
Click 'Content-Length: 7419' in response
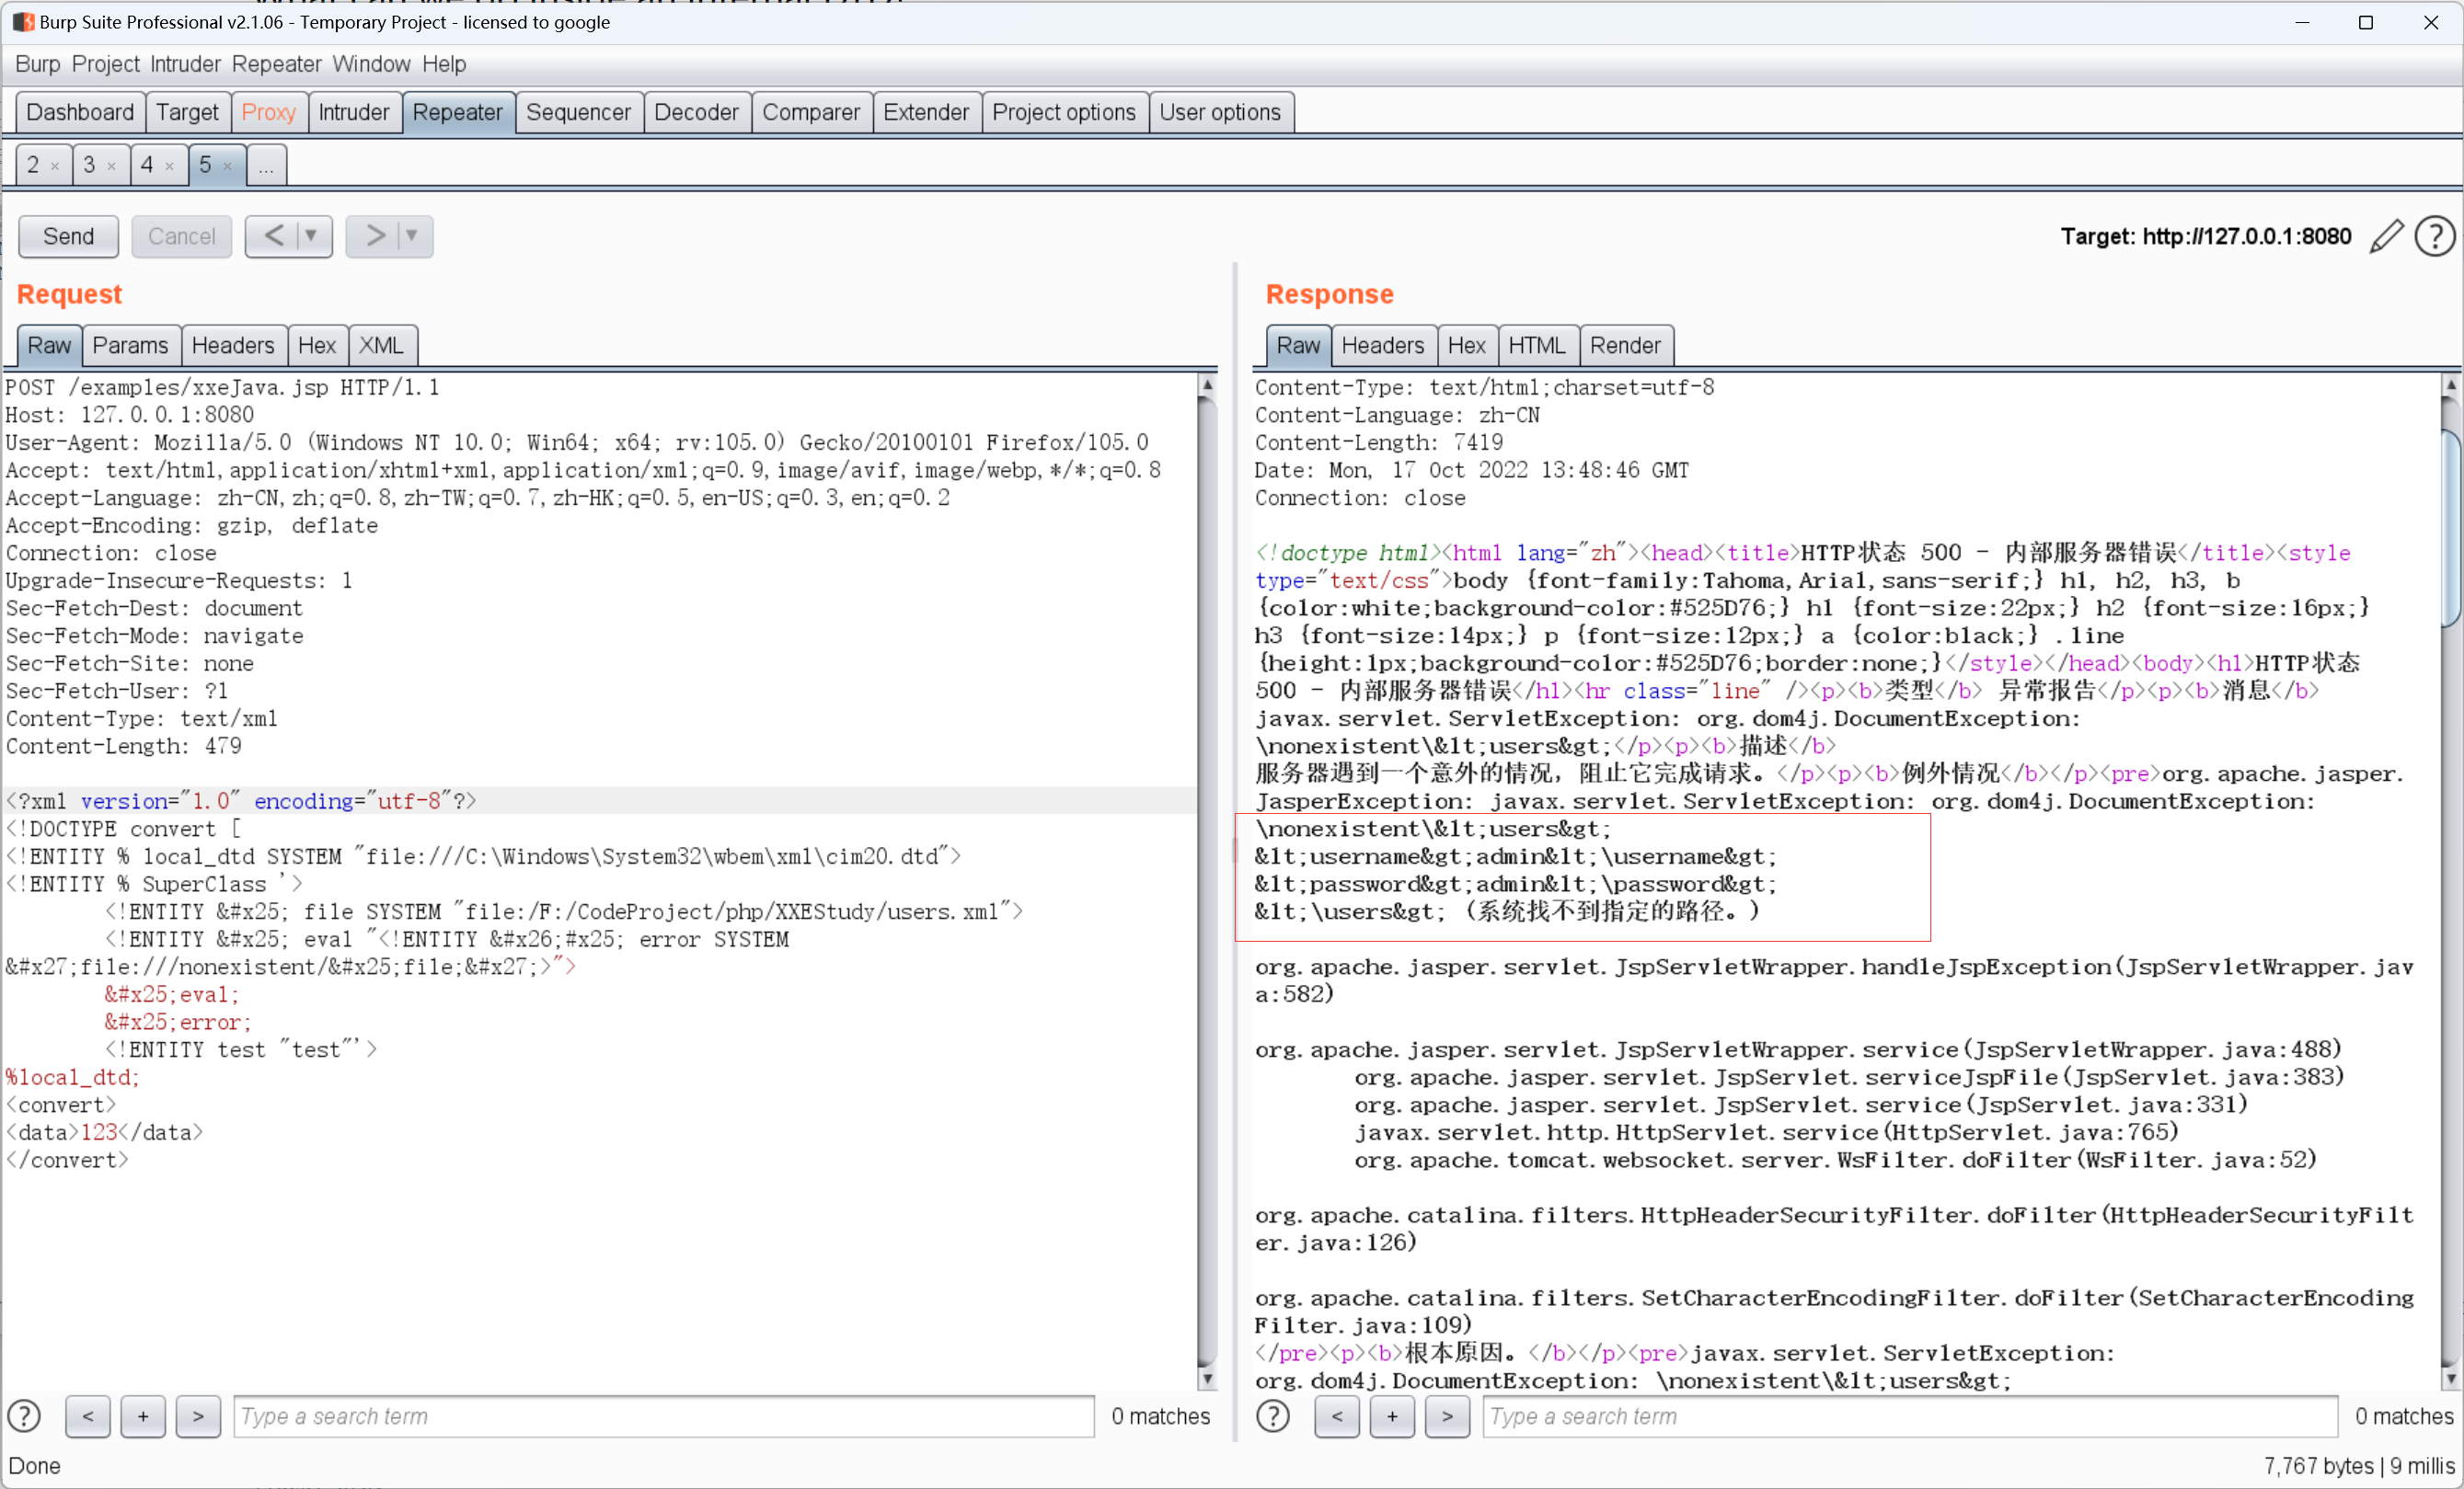pos(1379,442)
